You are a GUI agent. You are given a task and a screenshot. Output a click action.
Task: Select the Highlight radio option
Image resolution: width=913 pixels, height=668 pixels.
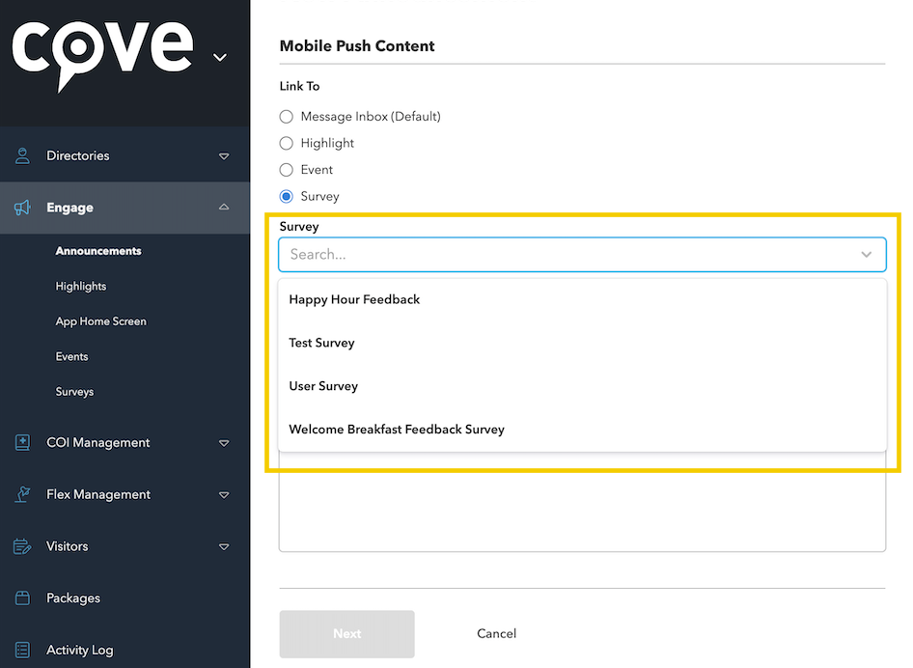pos(286,143)
